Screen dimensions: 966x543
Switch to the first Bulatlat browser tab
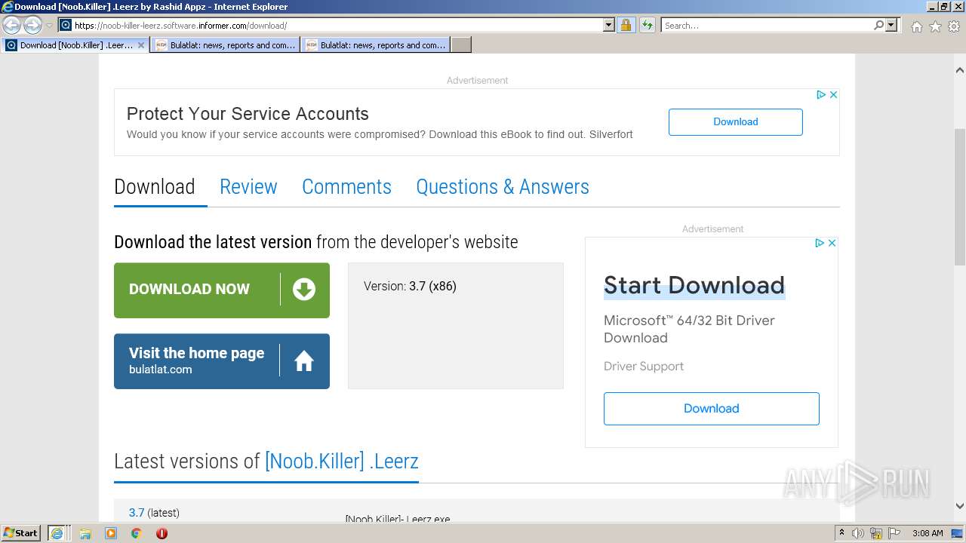coord(226,45)
